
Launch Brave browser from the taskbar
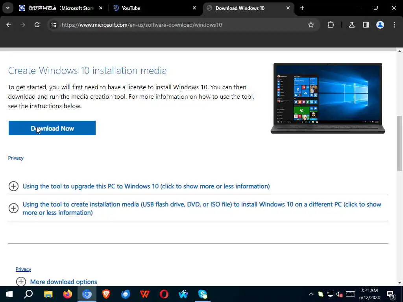[x=106, y=294]
